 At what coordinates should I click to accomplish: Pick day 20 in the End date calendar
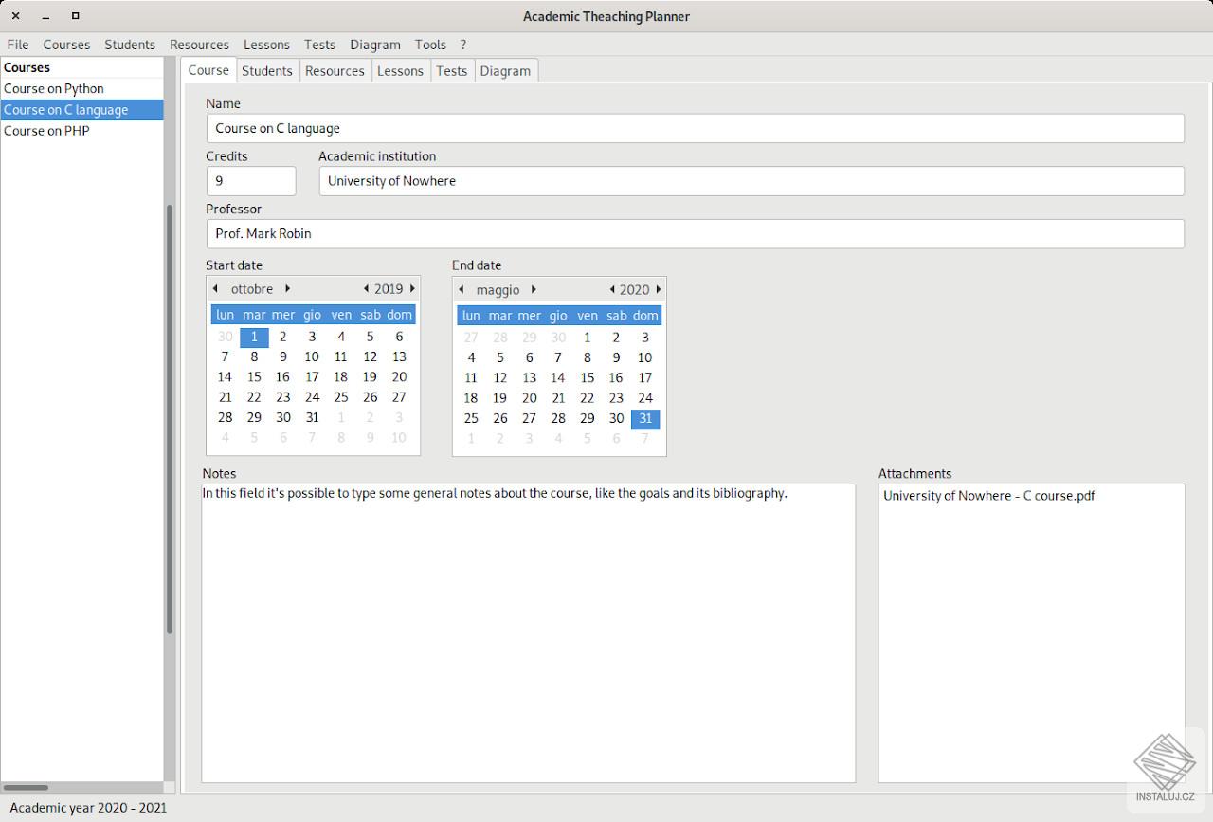529,398
